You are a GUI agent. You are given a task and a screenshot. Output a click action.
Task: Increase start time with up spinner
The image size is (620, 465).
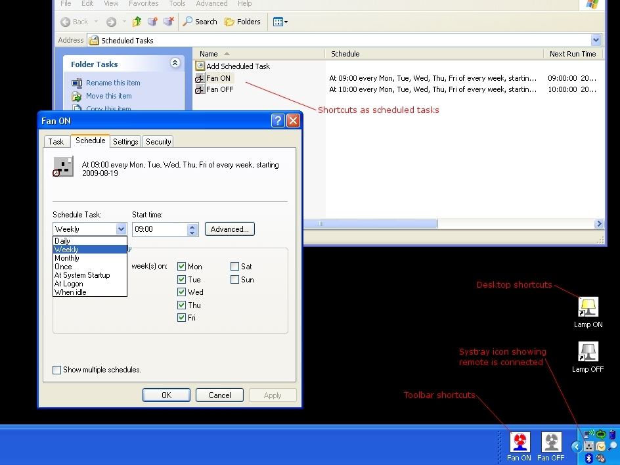[x=192, y=227]
